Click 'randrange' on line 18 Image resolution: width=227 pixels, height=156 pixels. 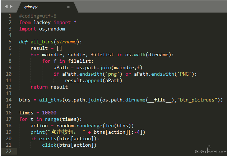click(x=89, y=126)
